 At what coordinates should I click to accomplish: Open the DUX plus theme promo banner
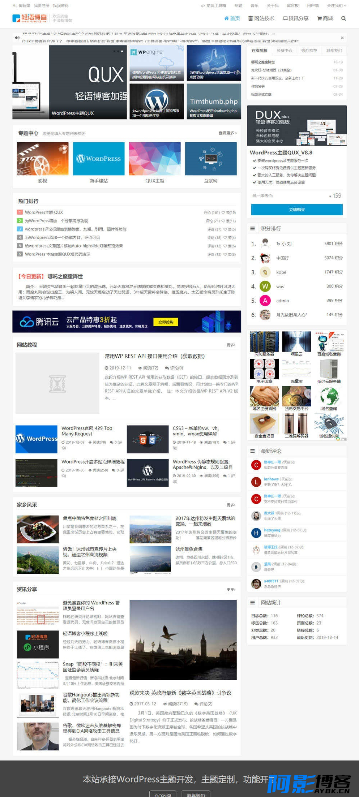pyautogui.click(x=297, y=126)
